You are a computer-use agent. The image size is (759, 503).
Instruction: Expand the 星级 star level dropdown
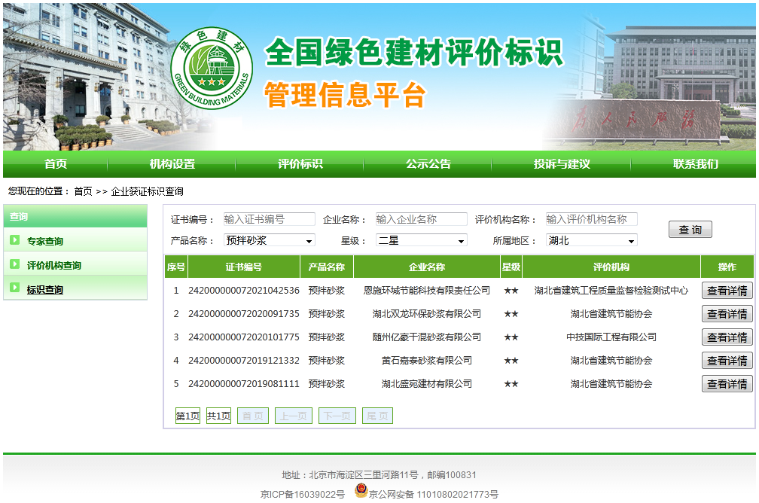422,240
